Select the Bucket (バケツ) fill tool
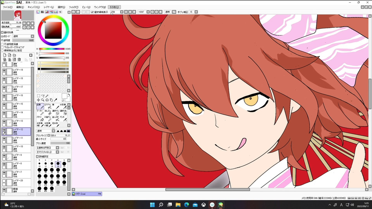Screen dimensions: 372x209 point(40,118)
